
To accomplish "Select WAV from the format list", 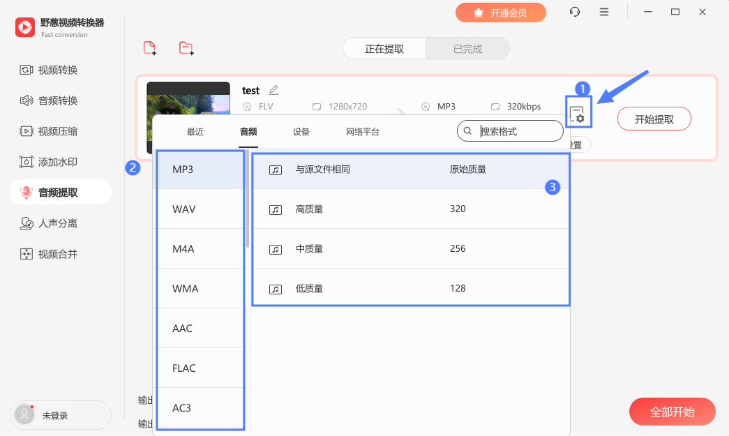I will point(200,209).
